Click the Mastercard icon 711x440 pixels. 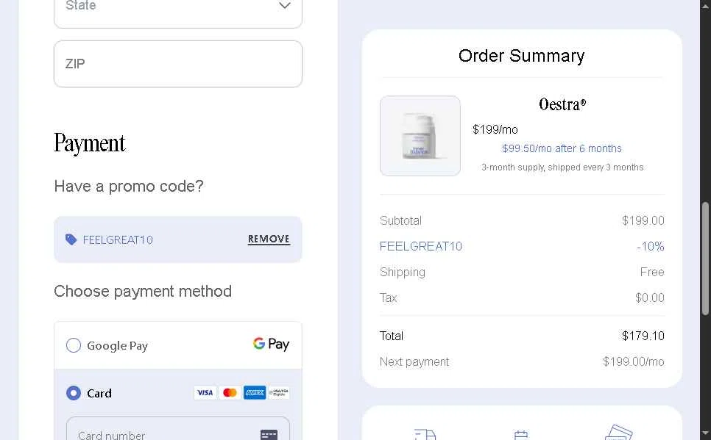click(x=230, y=392)
